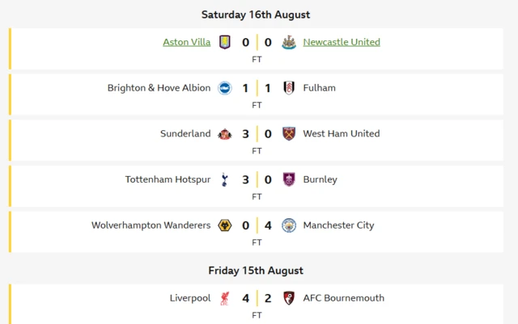This screenshot has width=518, height=324.
Task: Open the Newcastle United team link
Action: coord(342,42)
